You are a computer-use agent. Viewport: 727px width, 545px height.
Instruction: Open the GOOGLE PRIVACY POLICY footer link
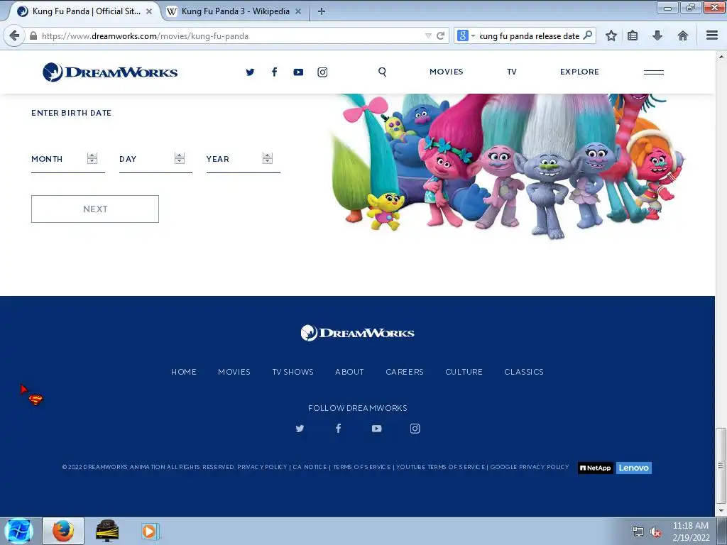[x=530, y=467]
